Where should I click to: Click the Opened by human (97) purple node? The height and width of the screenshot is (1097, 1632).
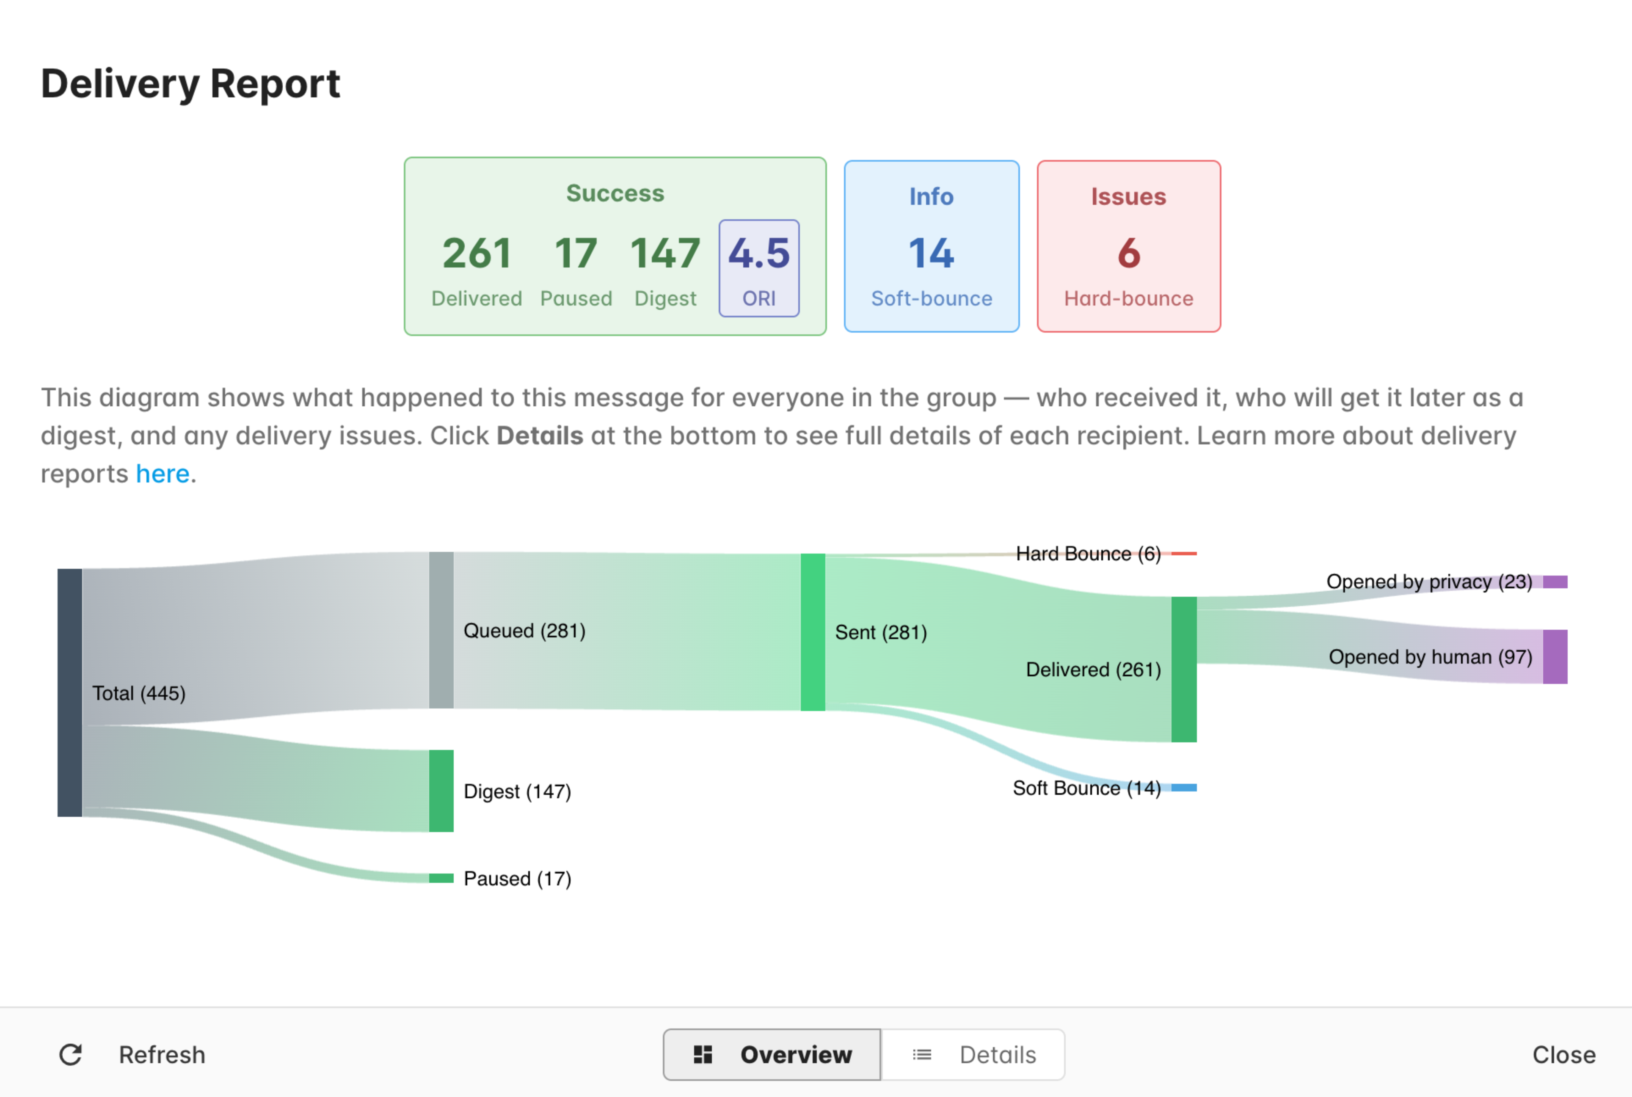pos(1556,656)
